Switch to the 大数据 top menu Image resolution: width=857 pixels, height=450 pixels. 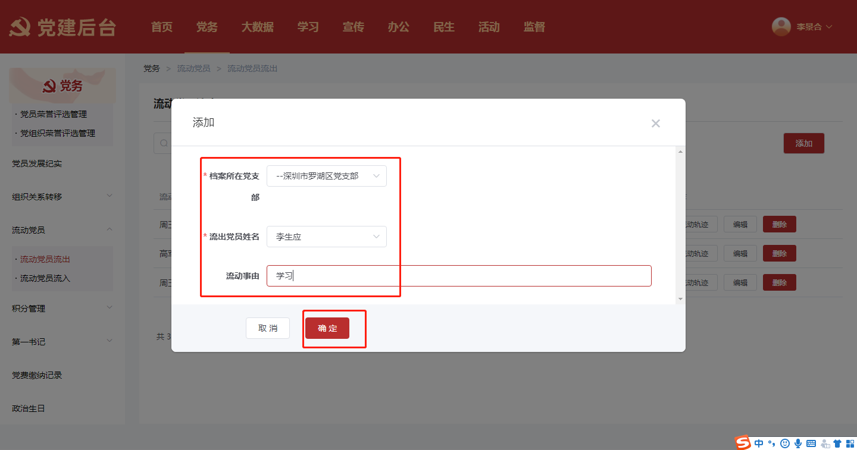pos(257,27)
